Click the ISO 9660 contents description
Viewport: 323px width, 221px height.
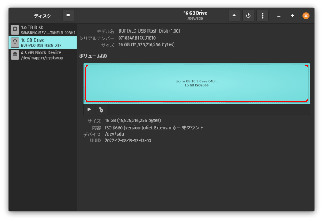(x=154, y=128)
